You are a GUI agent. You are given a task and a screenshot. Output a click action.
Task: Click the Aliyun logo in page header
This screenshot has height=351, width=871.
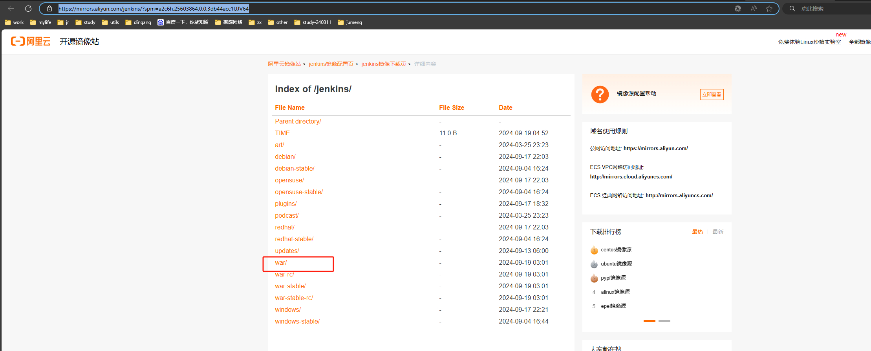[x=31, y=42]
